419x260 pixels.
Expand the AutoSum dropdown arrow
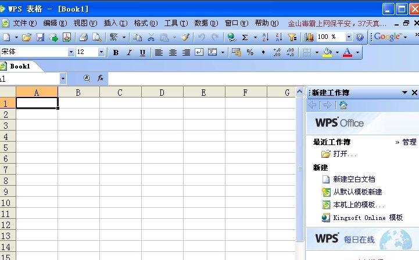[255, 37]
